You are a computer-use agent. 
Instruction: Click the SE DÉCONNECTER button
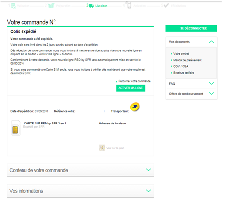[x=191, y=28]
